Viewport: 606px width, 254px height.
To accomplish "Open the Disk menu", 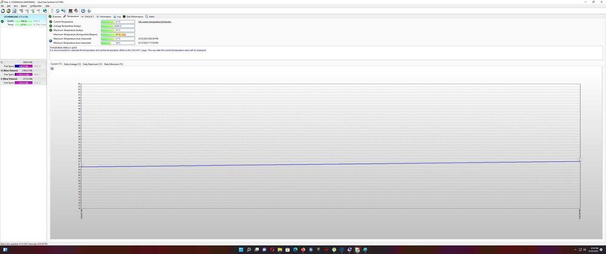I will tap(8, 6).
